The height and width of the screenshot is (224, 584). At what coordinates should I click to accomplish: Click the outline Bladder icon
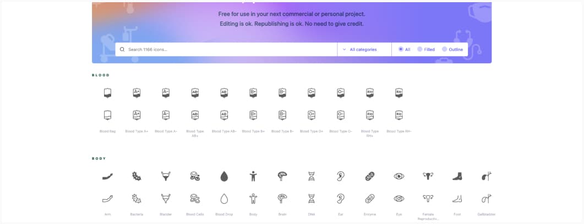[166, 198]
